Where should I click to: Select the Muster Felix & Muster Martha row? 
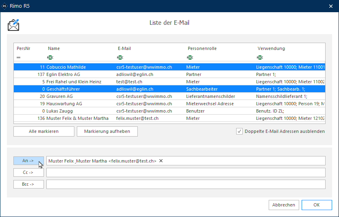point(169,118)
